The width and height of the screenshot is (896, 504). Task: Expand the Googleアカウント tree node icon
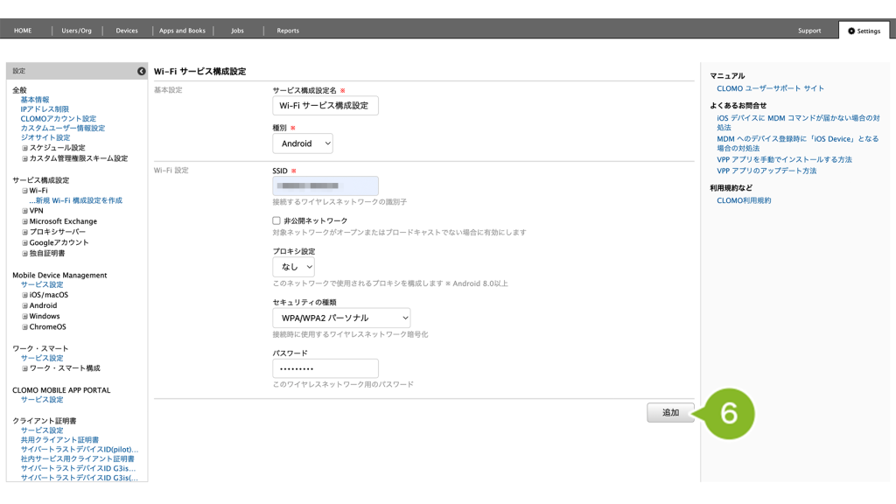coord(25,242)
